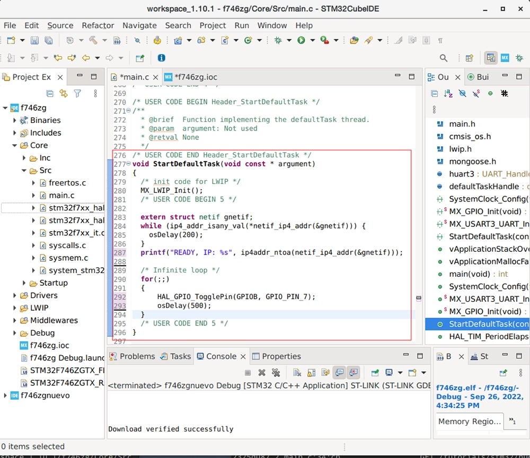Toggle Sort alphabetically in Outline view
The width and height of the screenshot is (530, 458).
448,93
